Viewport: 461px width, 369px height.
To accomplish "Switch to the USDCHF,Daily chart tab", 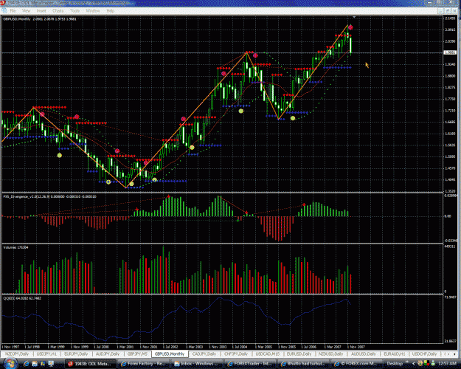I will tap(424, 354).
